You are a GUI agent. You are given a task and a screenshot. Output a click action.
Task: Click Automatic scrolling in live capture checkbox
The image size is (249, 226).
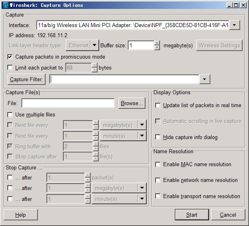pos(158,121)
